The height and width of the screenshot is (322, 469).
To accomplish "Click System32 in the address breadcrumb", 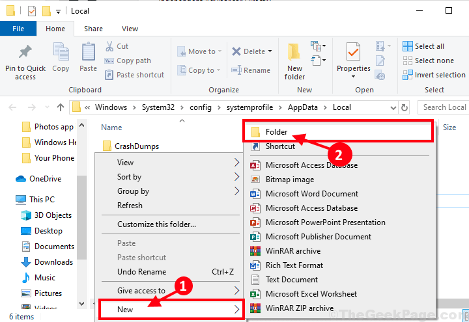I will 158,107.
